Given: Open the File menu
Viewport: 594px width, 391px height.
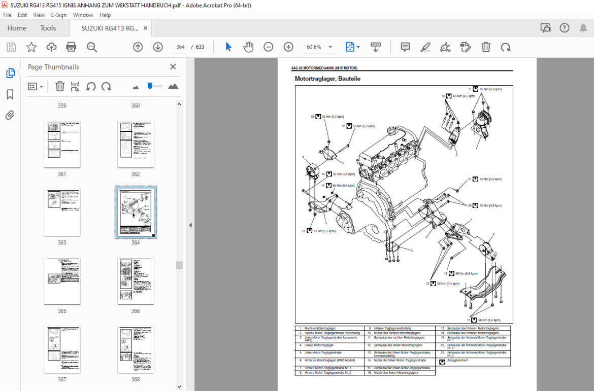Looking at the screenshot, I should pos(7,15).
